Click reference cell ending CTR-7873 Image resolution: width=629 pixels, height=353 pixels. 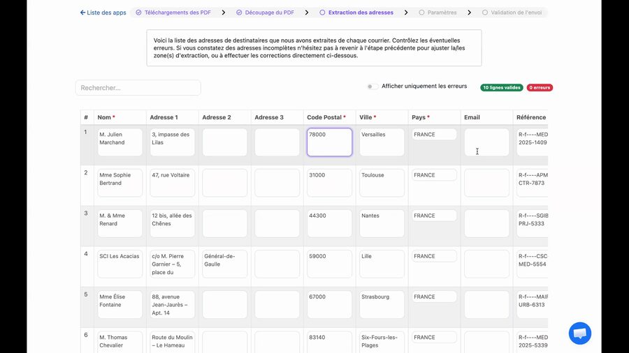point(533,183)
